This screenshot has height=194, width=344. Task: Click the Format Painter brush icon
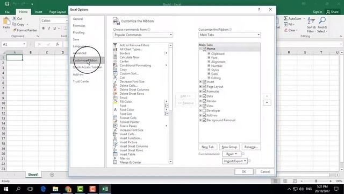(15, 30)
